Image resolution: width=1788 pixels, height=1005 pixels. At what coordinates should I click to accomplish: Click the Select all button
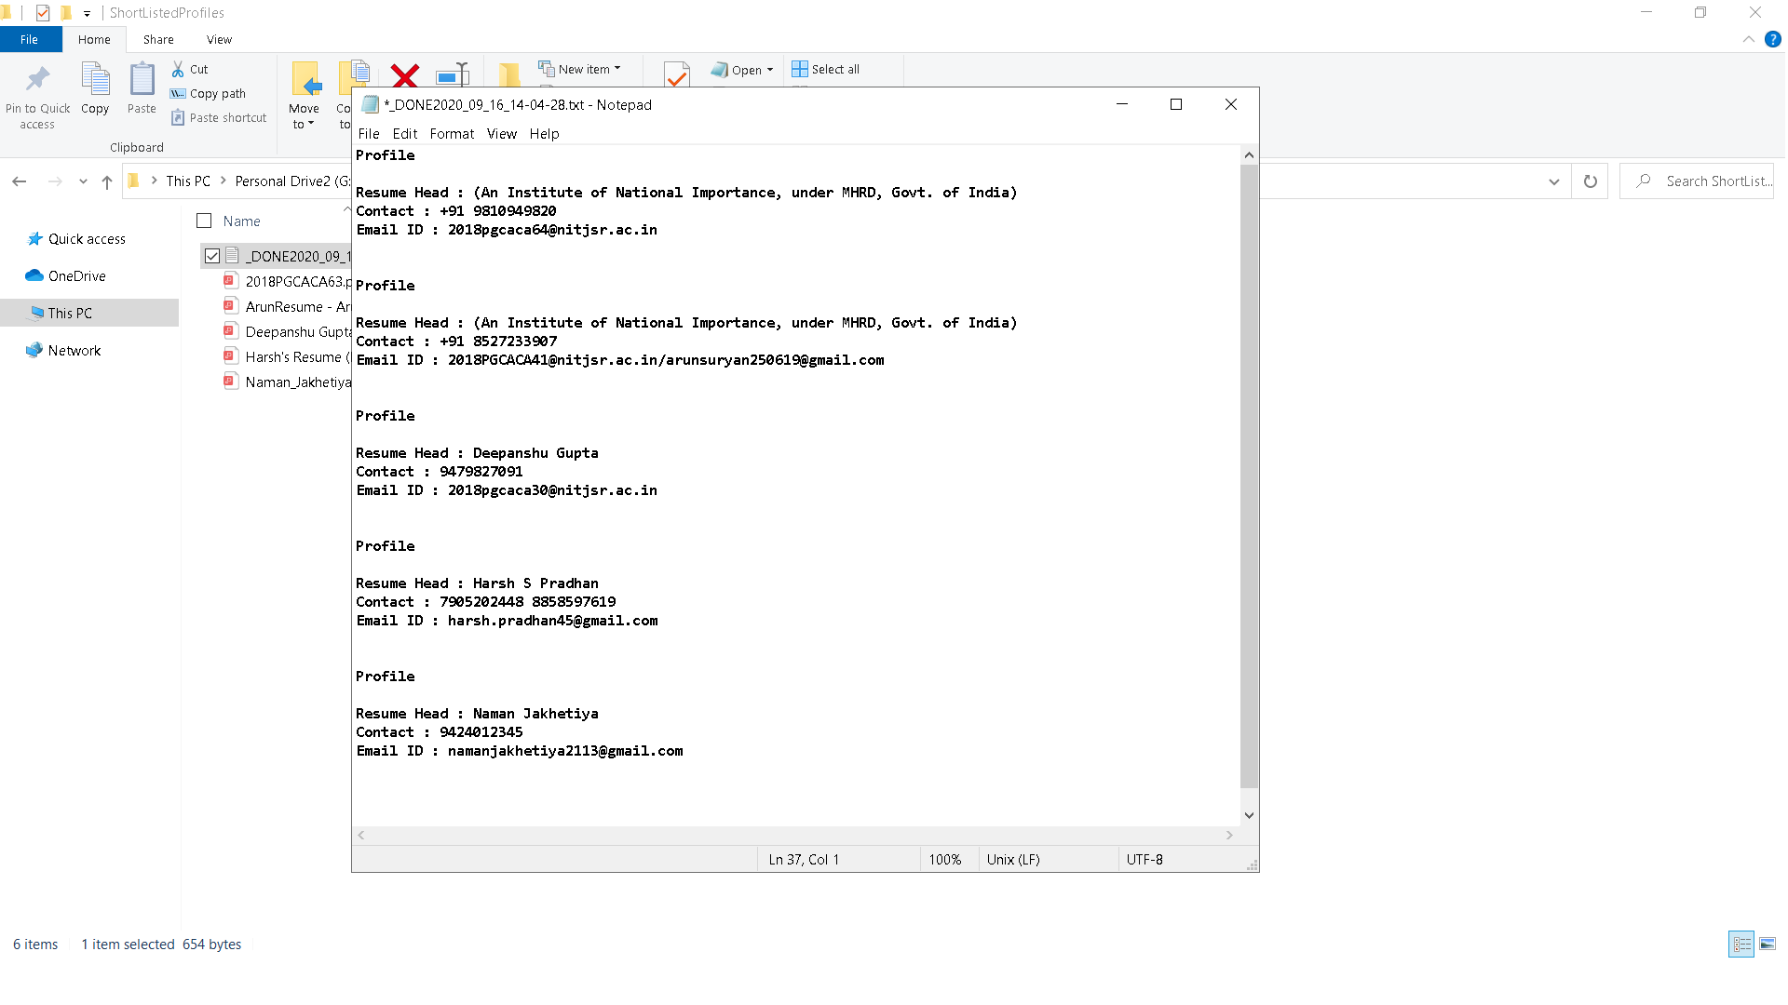[826, 69]
